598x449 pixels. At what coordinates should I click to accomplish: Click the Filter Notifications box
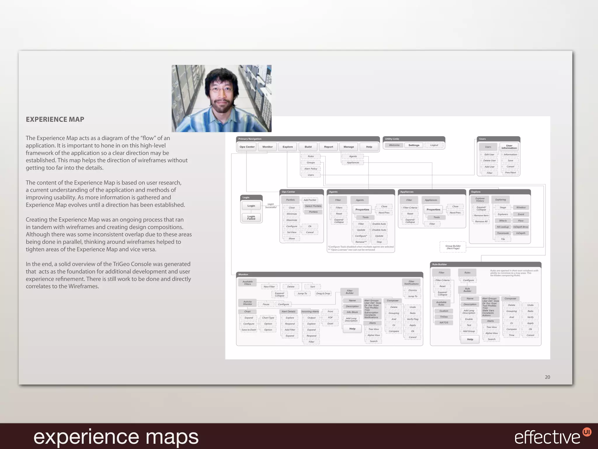(x=411, y=283)
